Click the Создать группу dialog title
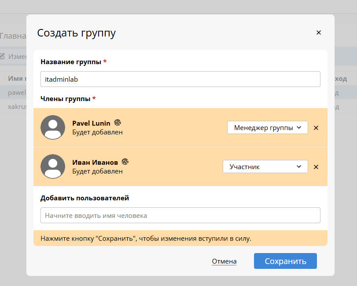The width and height of the screenshot is (357, 286). point(77,33)
